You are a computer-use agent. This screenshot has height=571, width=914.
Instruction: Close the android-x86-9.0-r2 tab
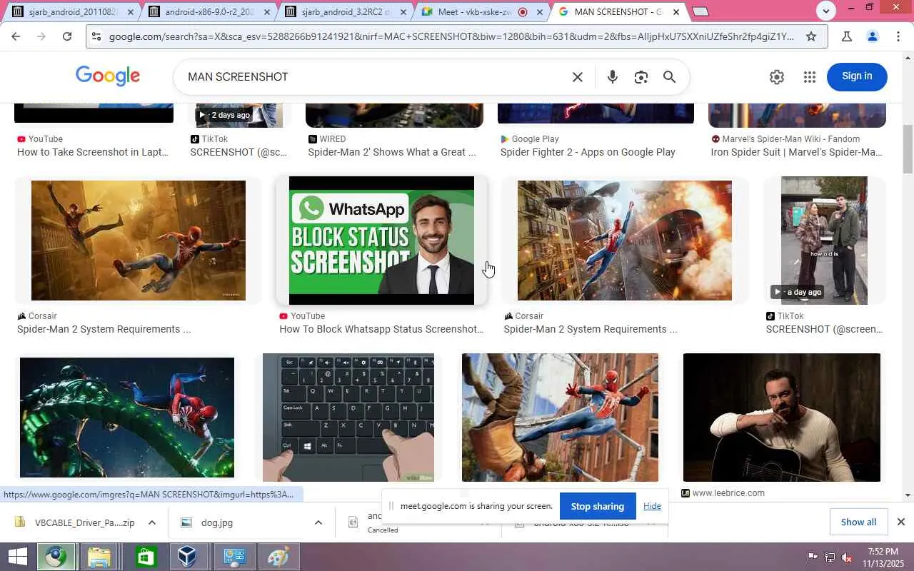[x=267, y=12]
